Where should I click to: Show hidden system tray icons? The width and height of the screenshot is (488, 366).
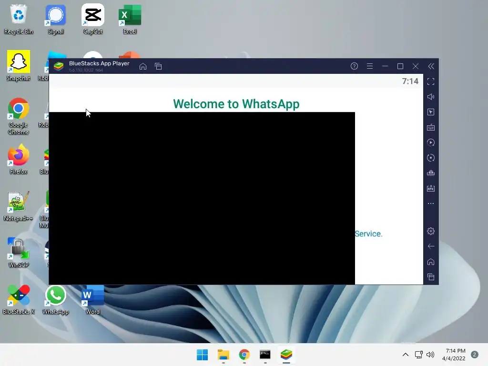[x=405, y=355]
